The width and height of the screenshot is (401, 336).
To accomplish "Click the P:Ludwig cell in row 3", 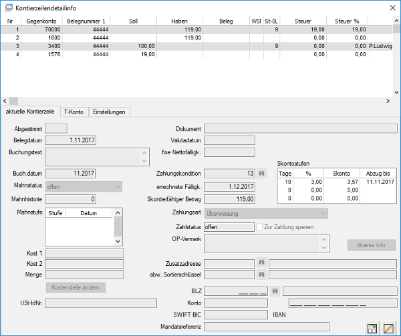I will coord(380,46).
